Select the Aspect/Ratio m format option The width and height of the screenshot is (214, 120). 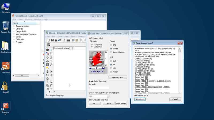[111, 52]
